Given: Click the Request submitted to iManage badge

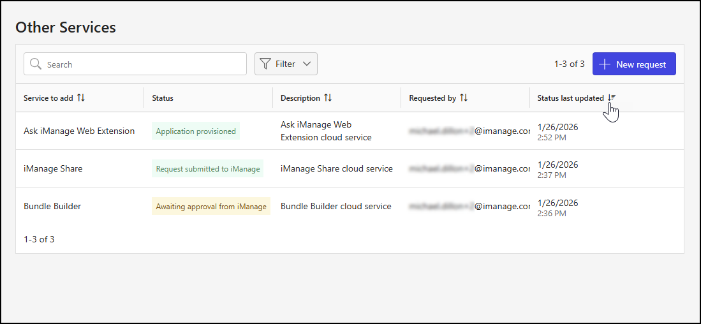Looking at the screenshot, I should coord(208,168).
